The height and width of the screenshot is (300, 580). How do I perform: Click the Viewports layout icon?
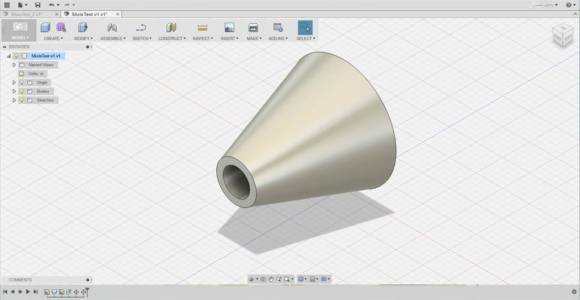[x=323, y=280]
